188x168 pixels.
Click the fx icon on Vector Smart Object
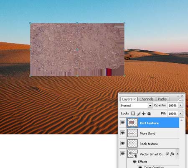[172, 154]
